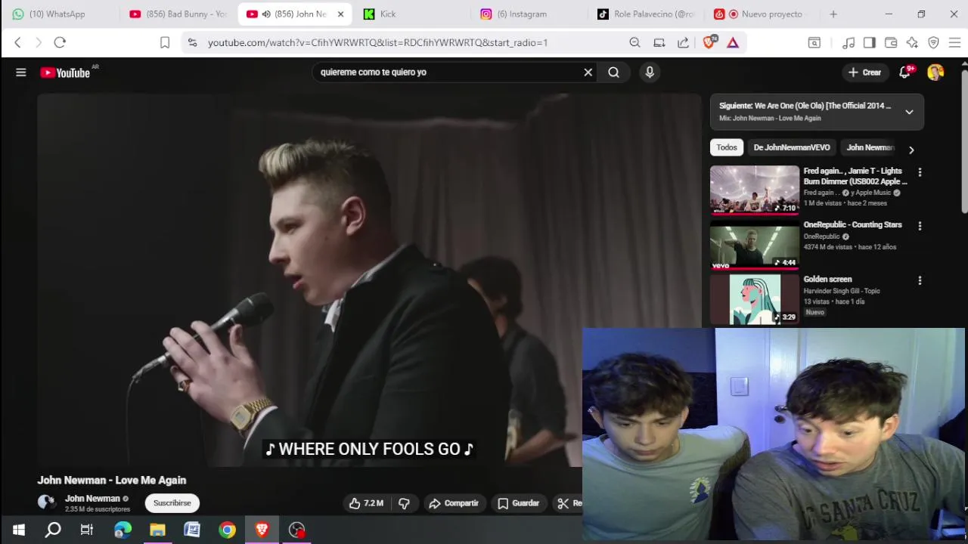Click the OneRepublic - Counting Stars title
The height and width of the screenshot is (544, 968).
tap(852, 224)
